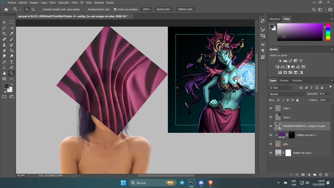Image resolution: width=334 pixels, height=188 pixels.
Task: Click the Rellenar pant. button
Action: [x=186, y=9]
